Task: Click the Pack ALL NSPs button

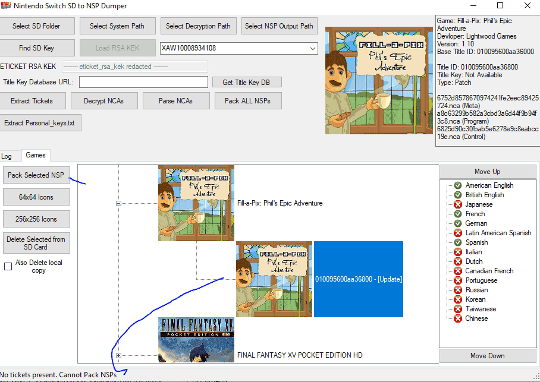Action: (248, 101)
